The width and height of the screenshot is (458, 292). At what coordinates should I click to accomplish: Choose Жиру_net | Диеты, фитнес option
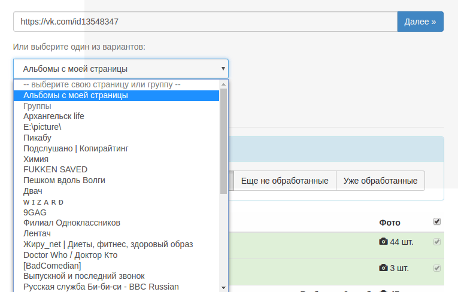tap(116, 244)
